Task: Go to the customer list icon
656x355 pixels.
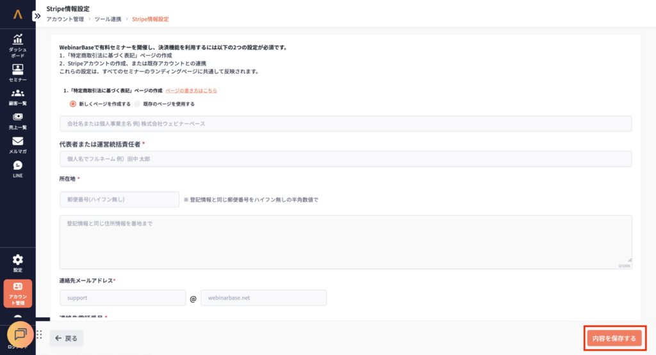Action: click(x=17, y=97)
